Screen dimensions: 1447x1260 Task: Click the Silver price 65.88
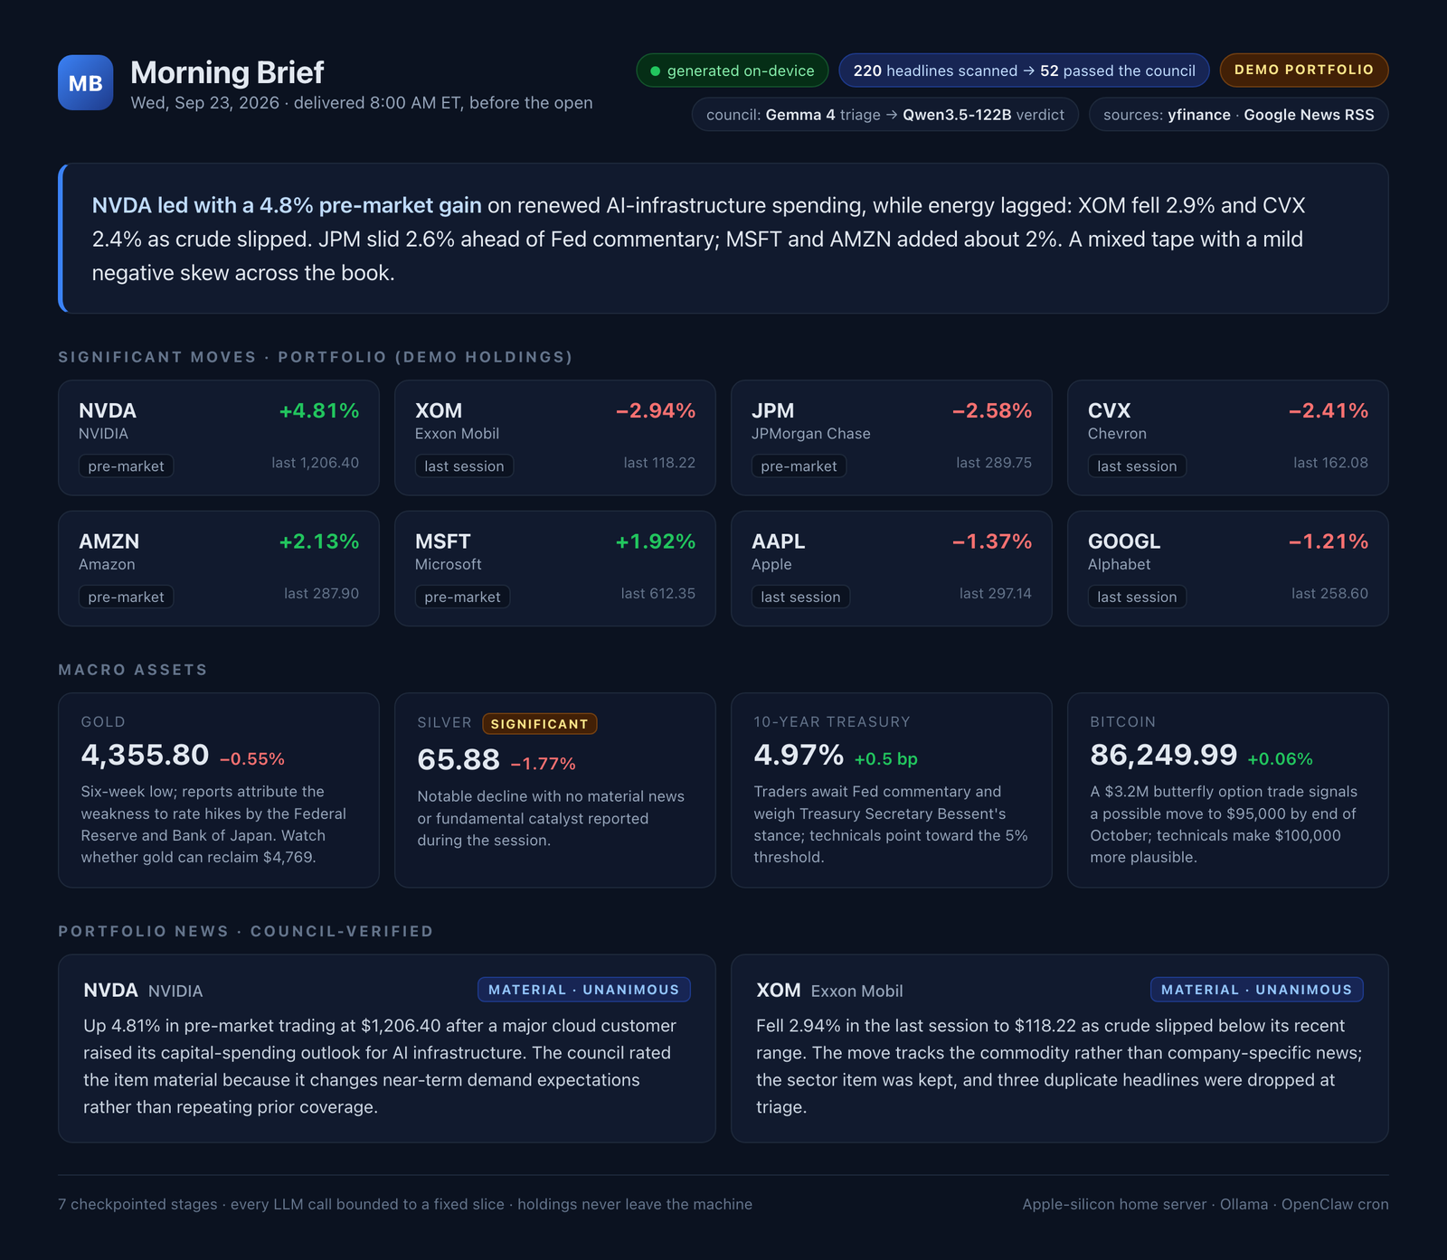(459, 760)
